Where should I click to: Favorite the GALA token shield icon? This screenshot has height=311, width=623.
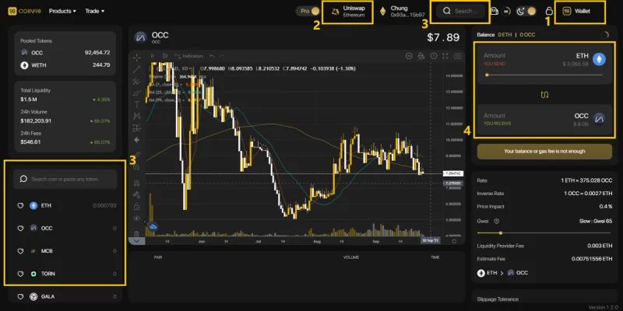[x=21, y=297]
